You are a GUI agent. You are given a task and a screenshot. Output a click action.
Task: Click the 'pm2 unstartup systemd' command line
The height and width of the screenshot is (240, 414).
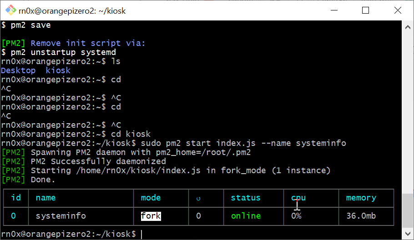coord(58,52)
